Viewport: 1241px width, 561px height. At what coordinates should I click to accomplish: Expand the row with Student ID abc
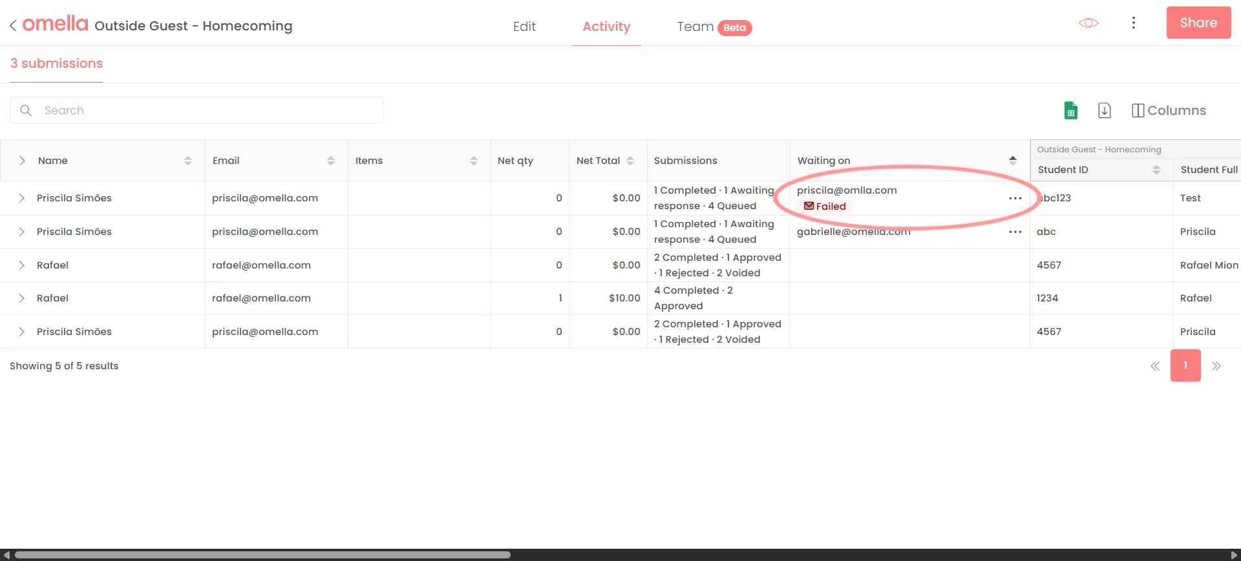tap(21, 232)
